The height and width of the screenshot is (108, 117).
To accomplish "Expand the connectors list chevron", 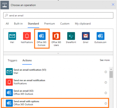I will pyautogui.click(x=58, y=53).
